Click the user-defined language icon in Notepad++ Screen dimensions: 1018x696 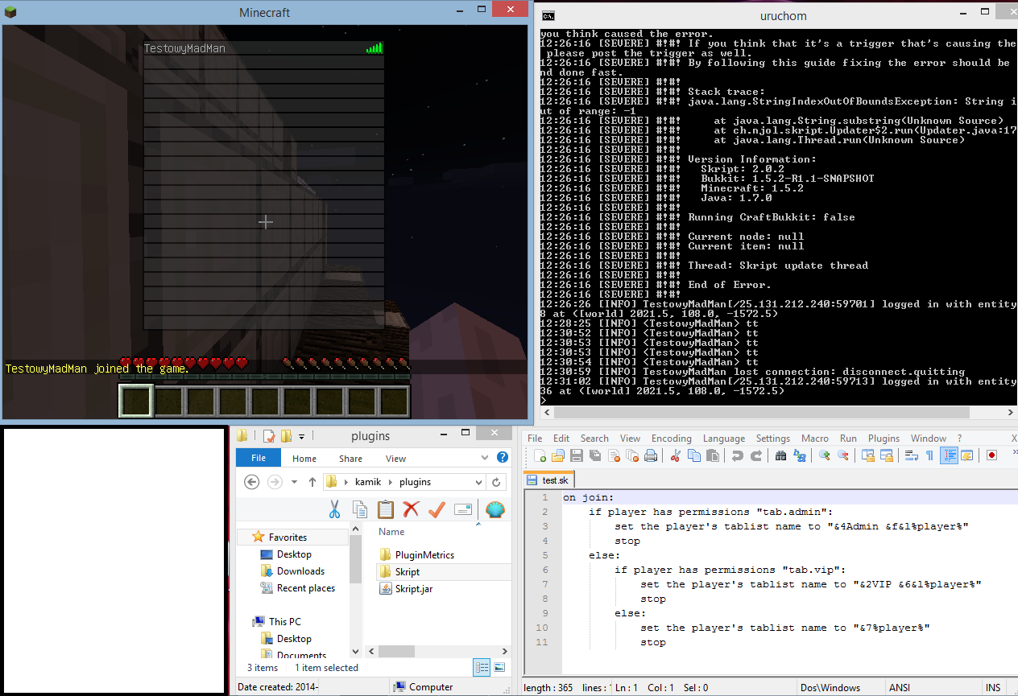pos(966,455)
